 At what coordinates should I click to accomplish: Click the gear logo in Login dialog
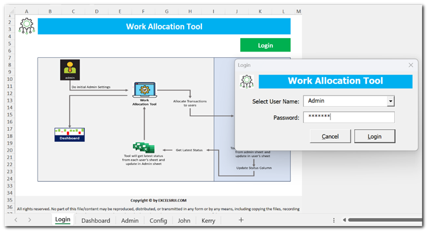coord(246,82)
